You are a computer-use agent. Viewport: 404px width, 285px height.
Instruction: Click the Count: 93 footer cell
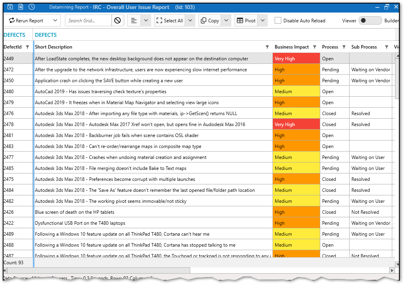pos(18,263)
